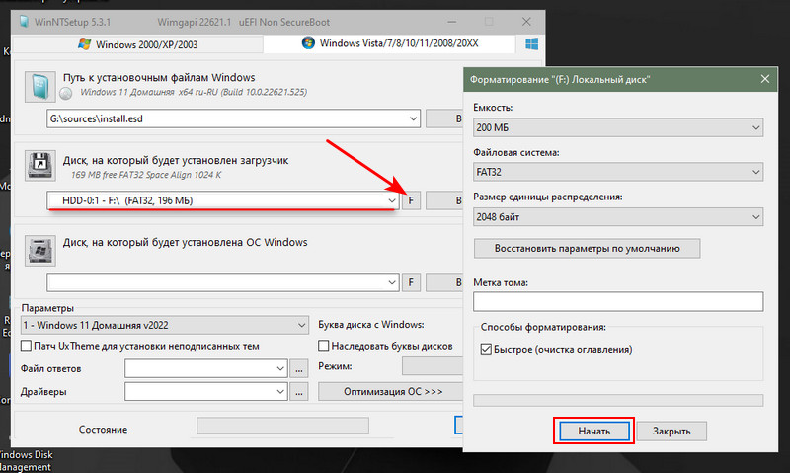Open the Драйверы dropdown
Viewport: 790px width, 473px height.
pyautogui.click(x=280, y=391)
